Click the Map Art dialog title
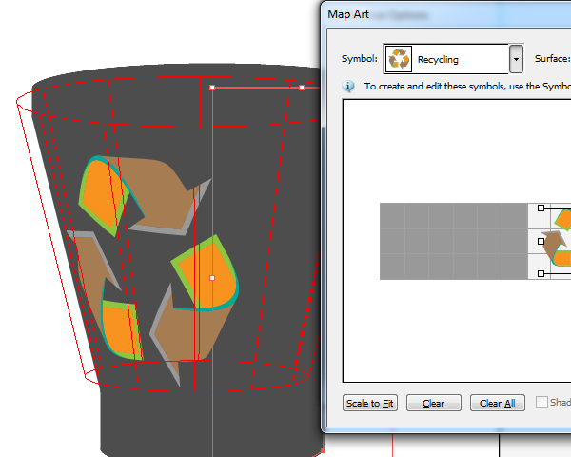Screen dimensions: 571x457 (x=348, y=14)
